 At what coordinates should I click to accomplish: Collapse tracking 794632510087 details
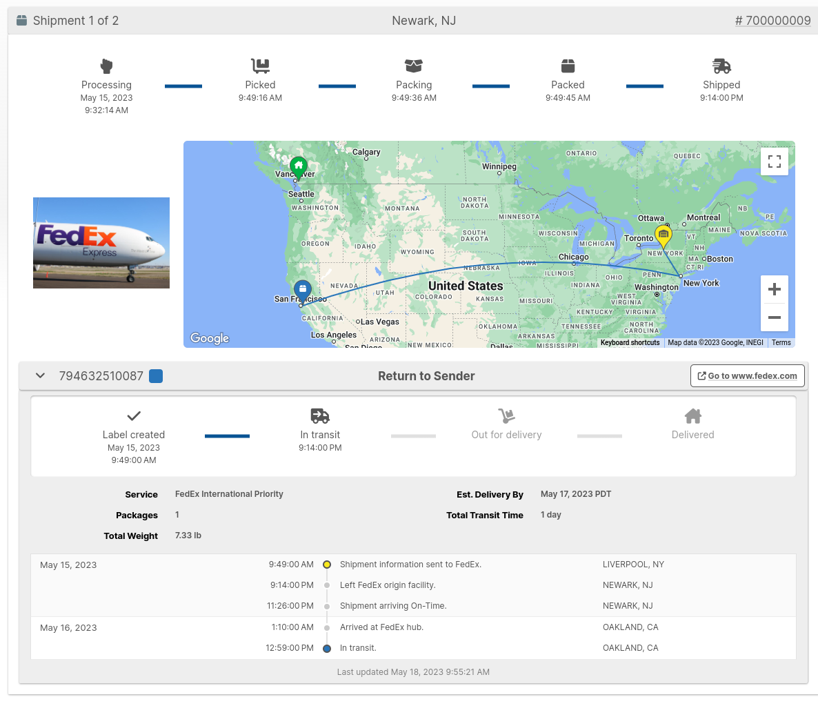click(41, 376)
